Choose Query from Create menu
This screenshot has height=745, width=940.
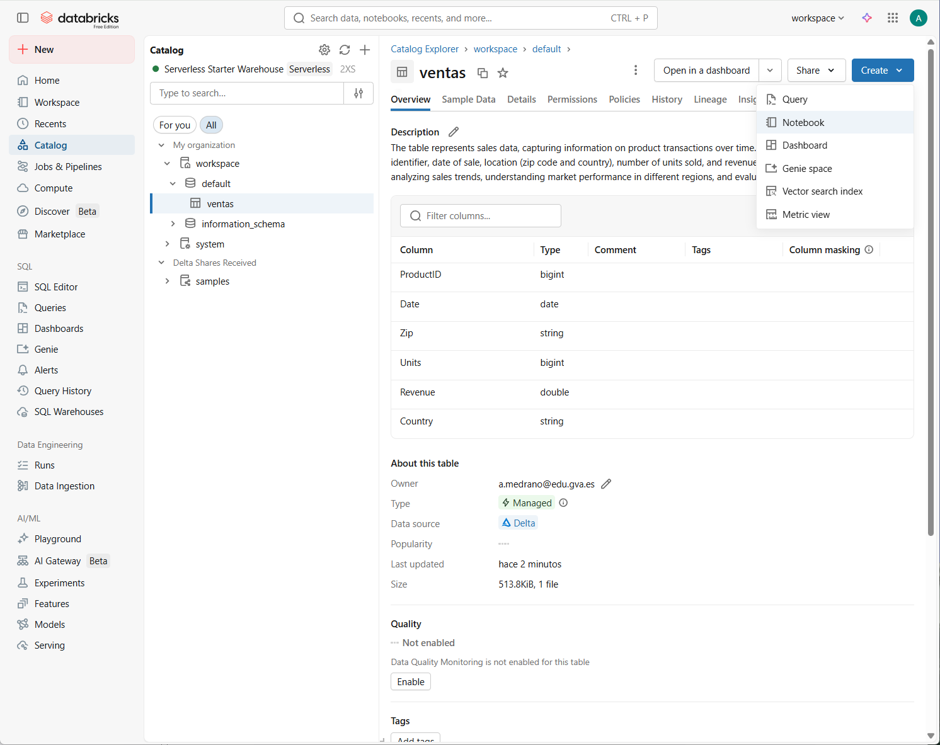click(835, 100)
